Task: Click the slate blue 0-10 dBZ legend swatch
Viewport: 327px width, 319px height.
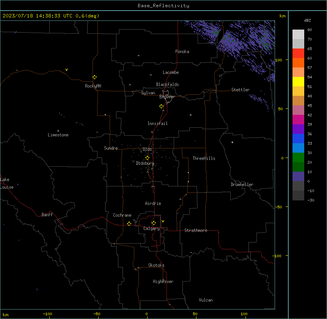Action: tap(298, 177)
